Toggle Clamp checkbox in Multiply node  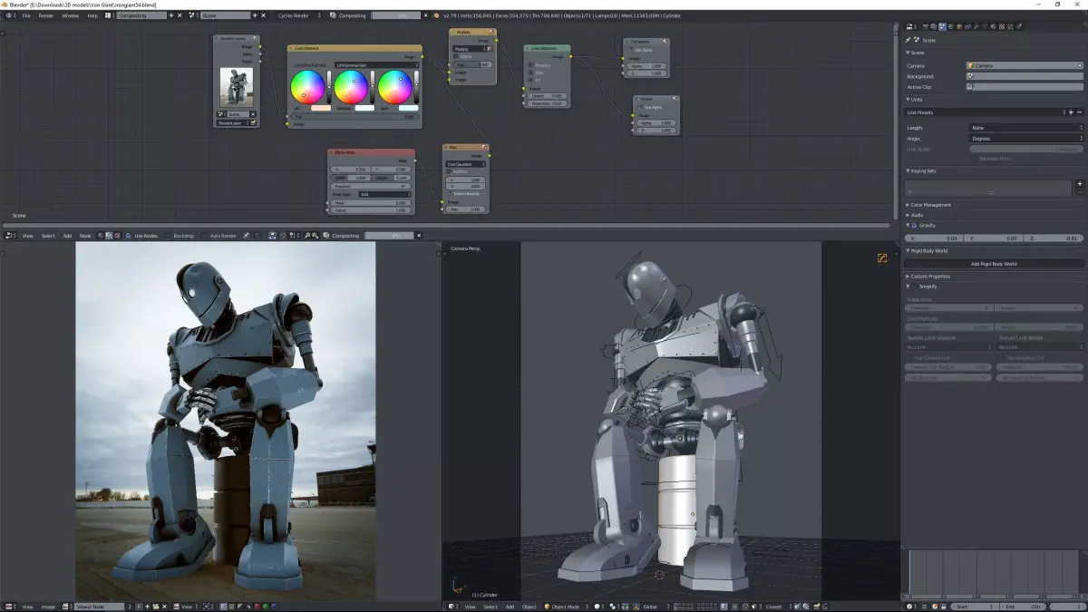click(456, 56)
